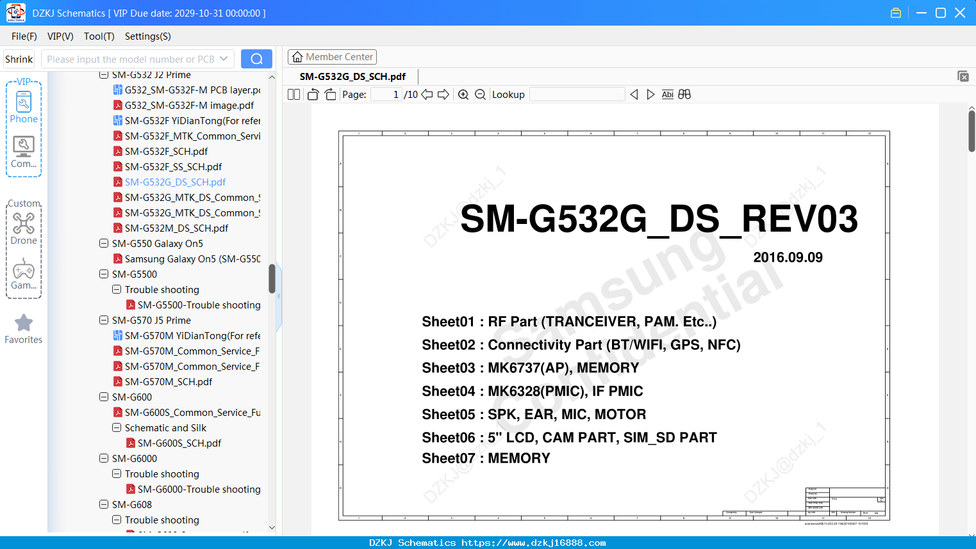
Task: Click the binoculars search icon
Action: coord(684,95)
